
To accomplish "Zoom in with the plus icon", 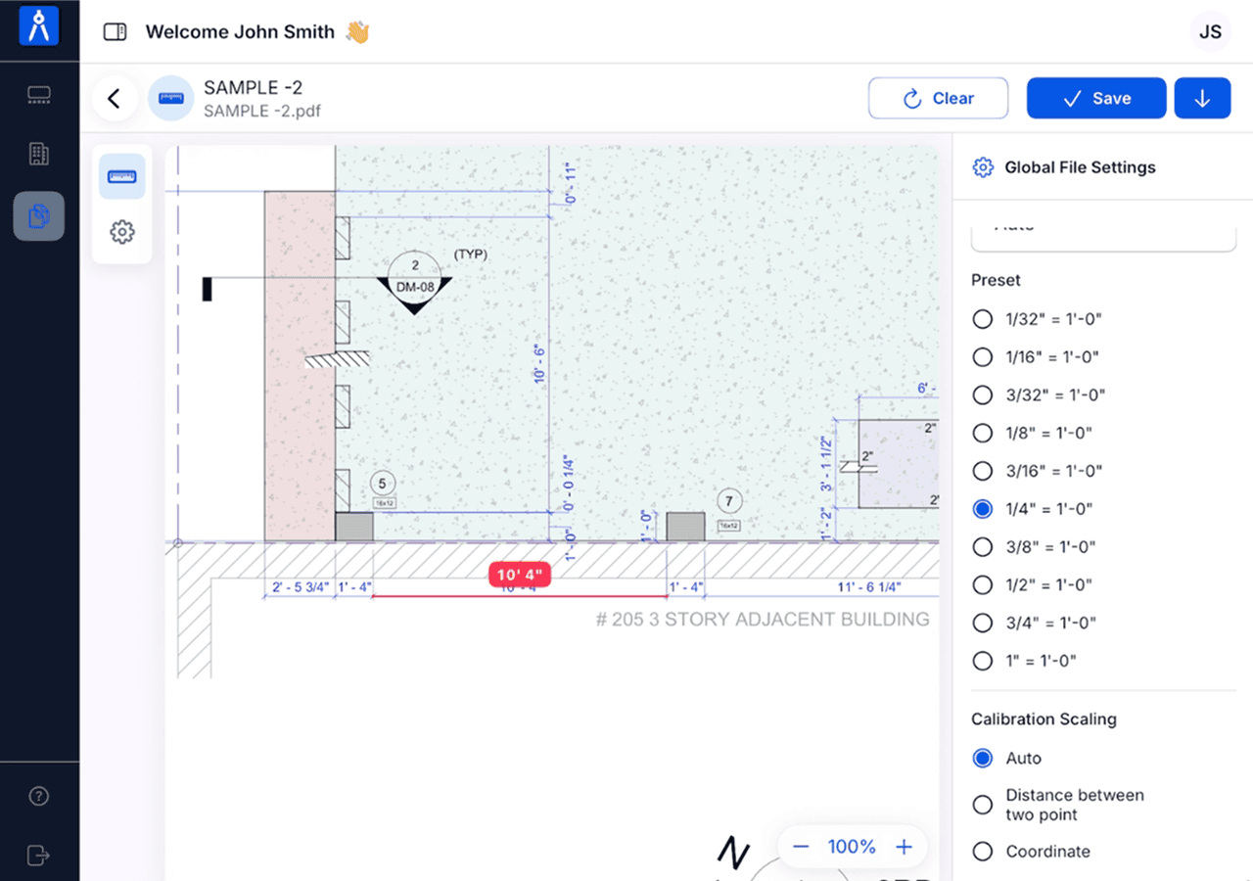I will click(904, 847).
